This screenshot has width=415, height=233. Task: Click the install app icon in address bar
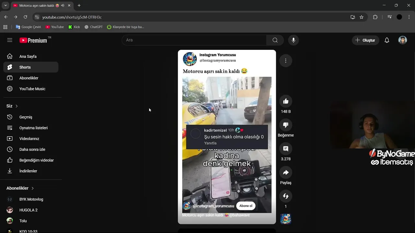point(353,17)
